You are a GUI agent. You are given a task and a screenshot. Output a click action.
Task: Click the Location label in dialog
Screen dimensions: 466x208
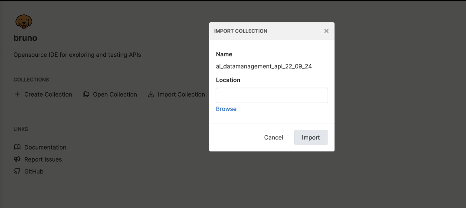[228, 80]
